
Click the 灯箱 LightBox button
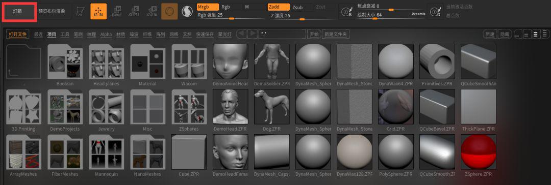(x=19, y=11)
